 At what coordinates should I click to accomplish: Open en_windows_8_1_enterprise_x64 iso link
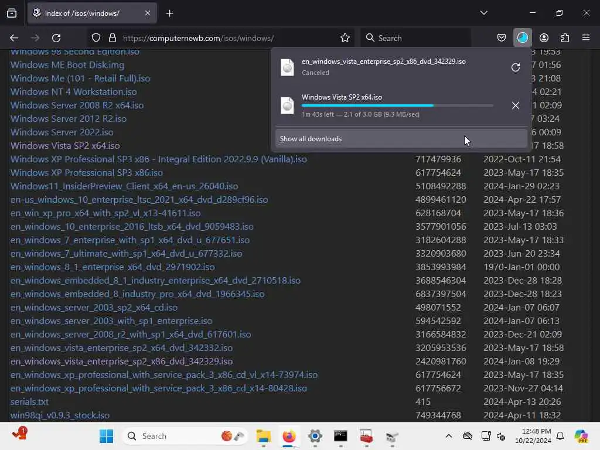[112, 267]
